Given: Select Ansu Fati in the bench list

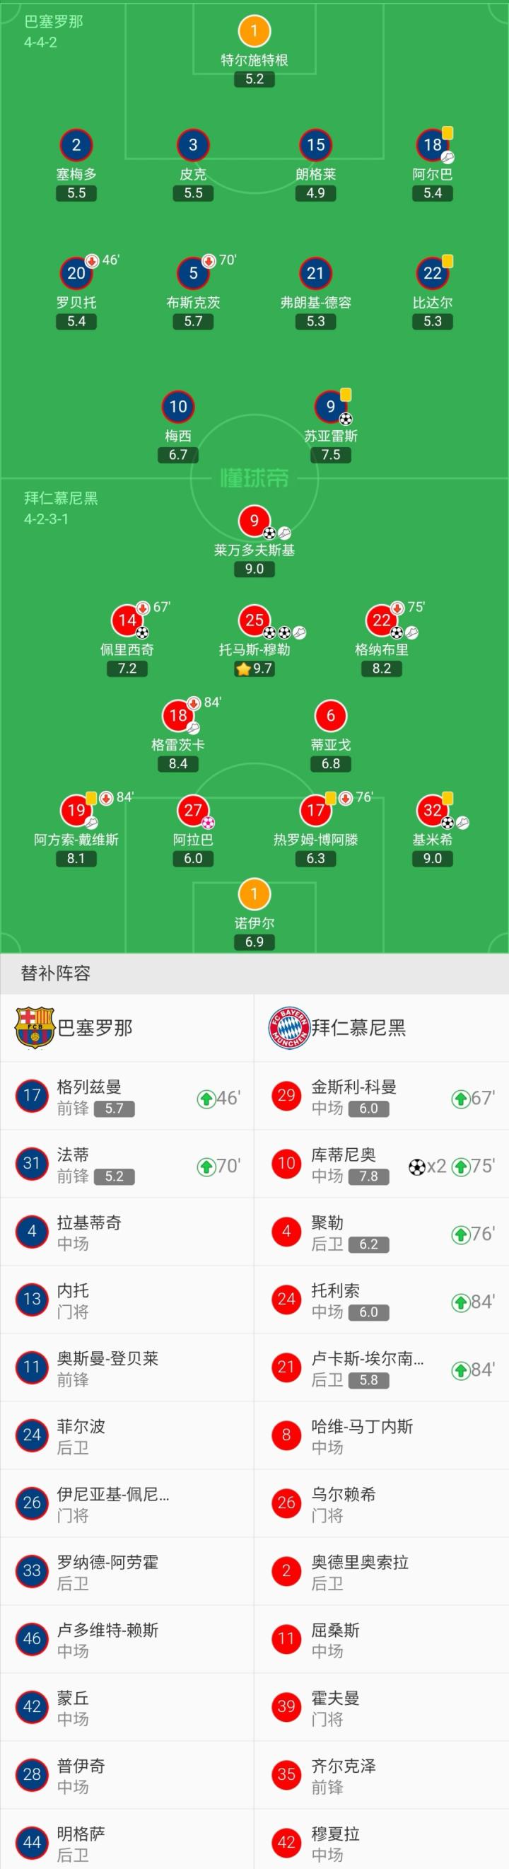Looking at the screenshot, I should (127, 1164).
